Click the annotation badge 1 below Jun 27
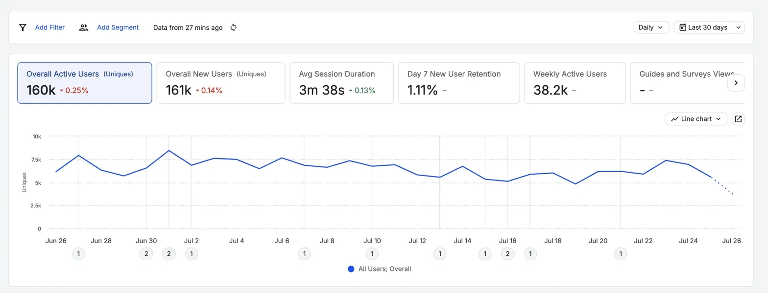 pyautogui.click(x=78, y=254)
